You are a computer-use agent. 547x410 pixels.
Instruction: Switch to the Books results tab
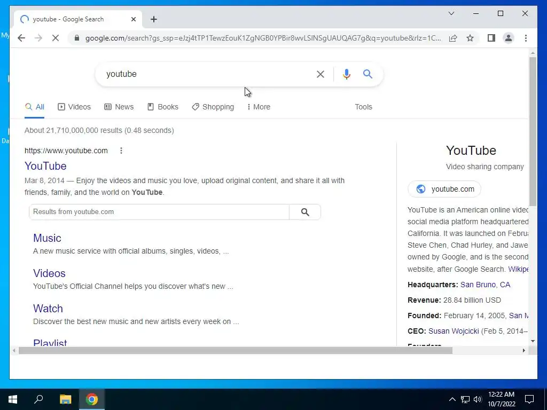coord(162,107)
